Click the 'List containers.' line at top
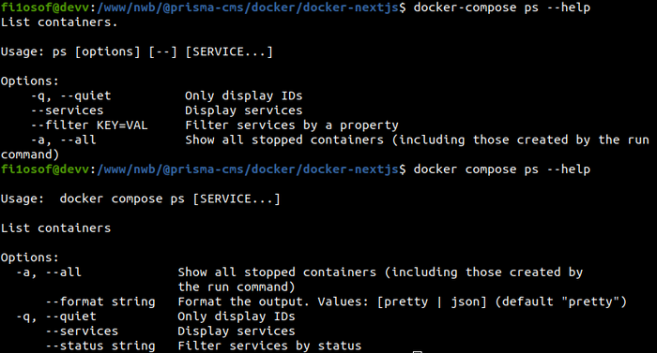 [x=59, y=22]
